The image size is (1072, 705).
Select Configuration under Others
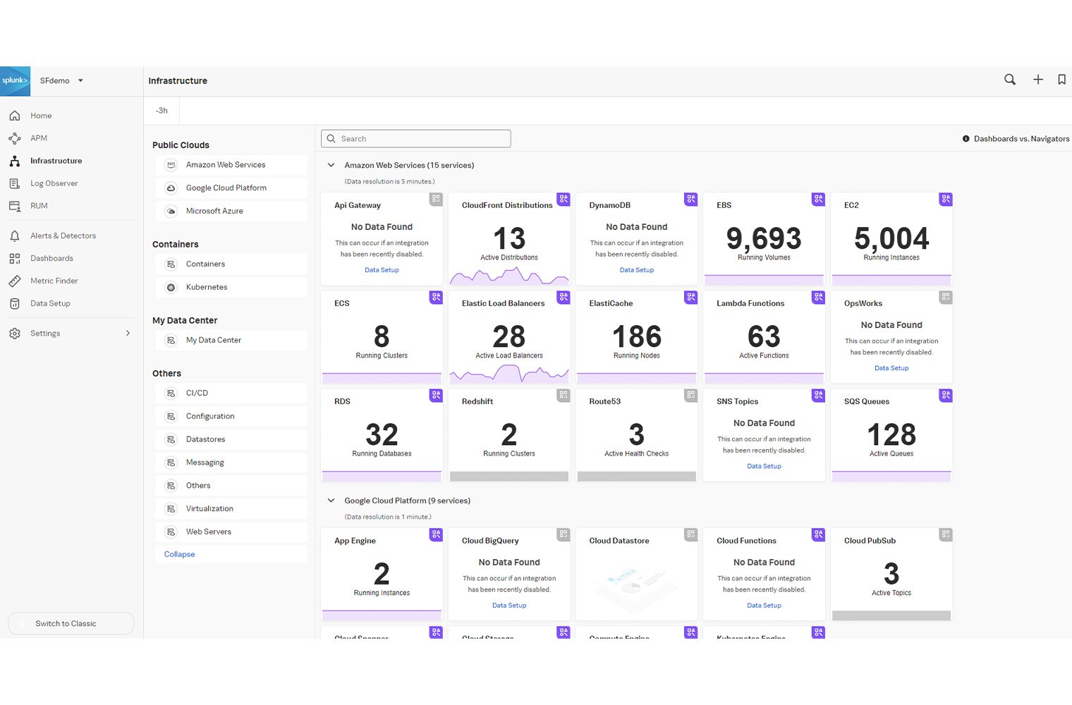[x=231, y=417]
